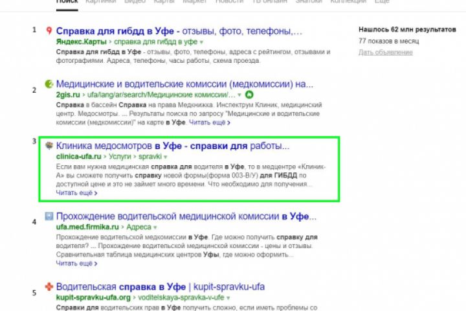Click 'Читать ещё' in the 2gis result
The height and width of the screenshot is (311, 466).
click(210, 122)
